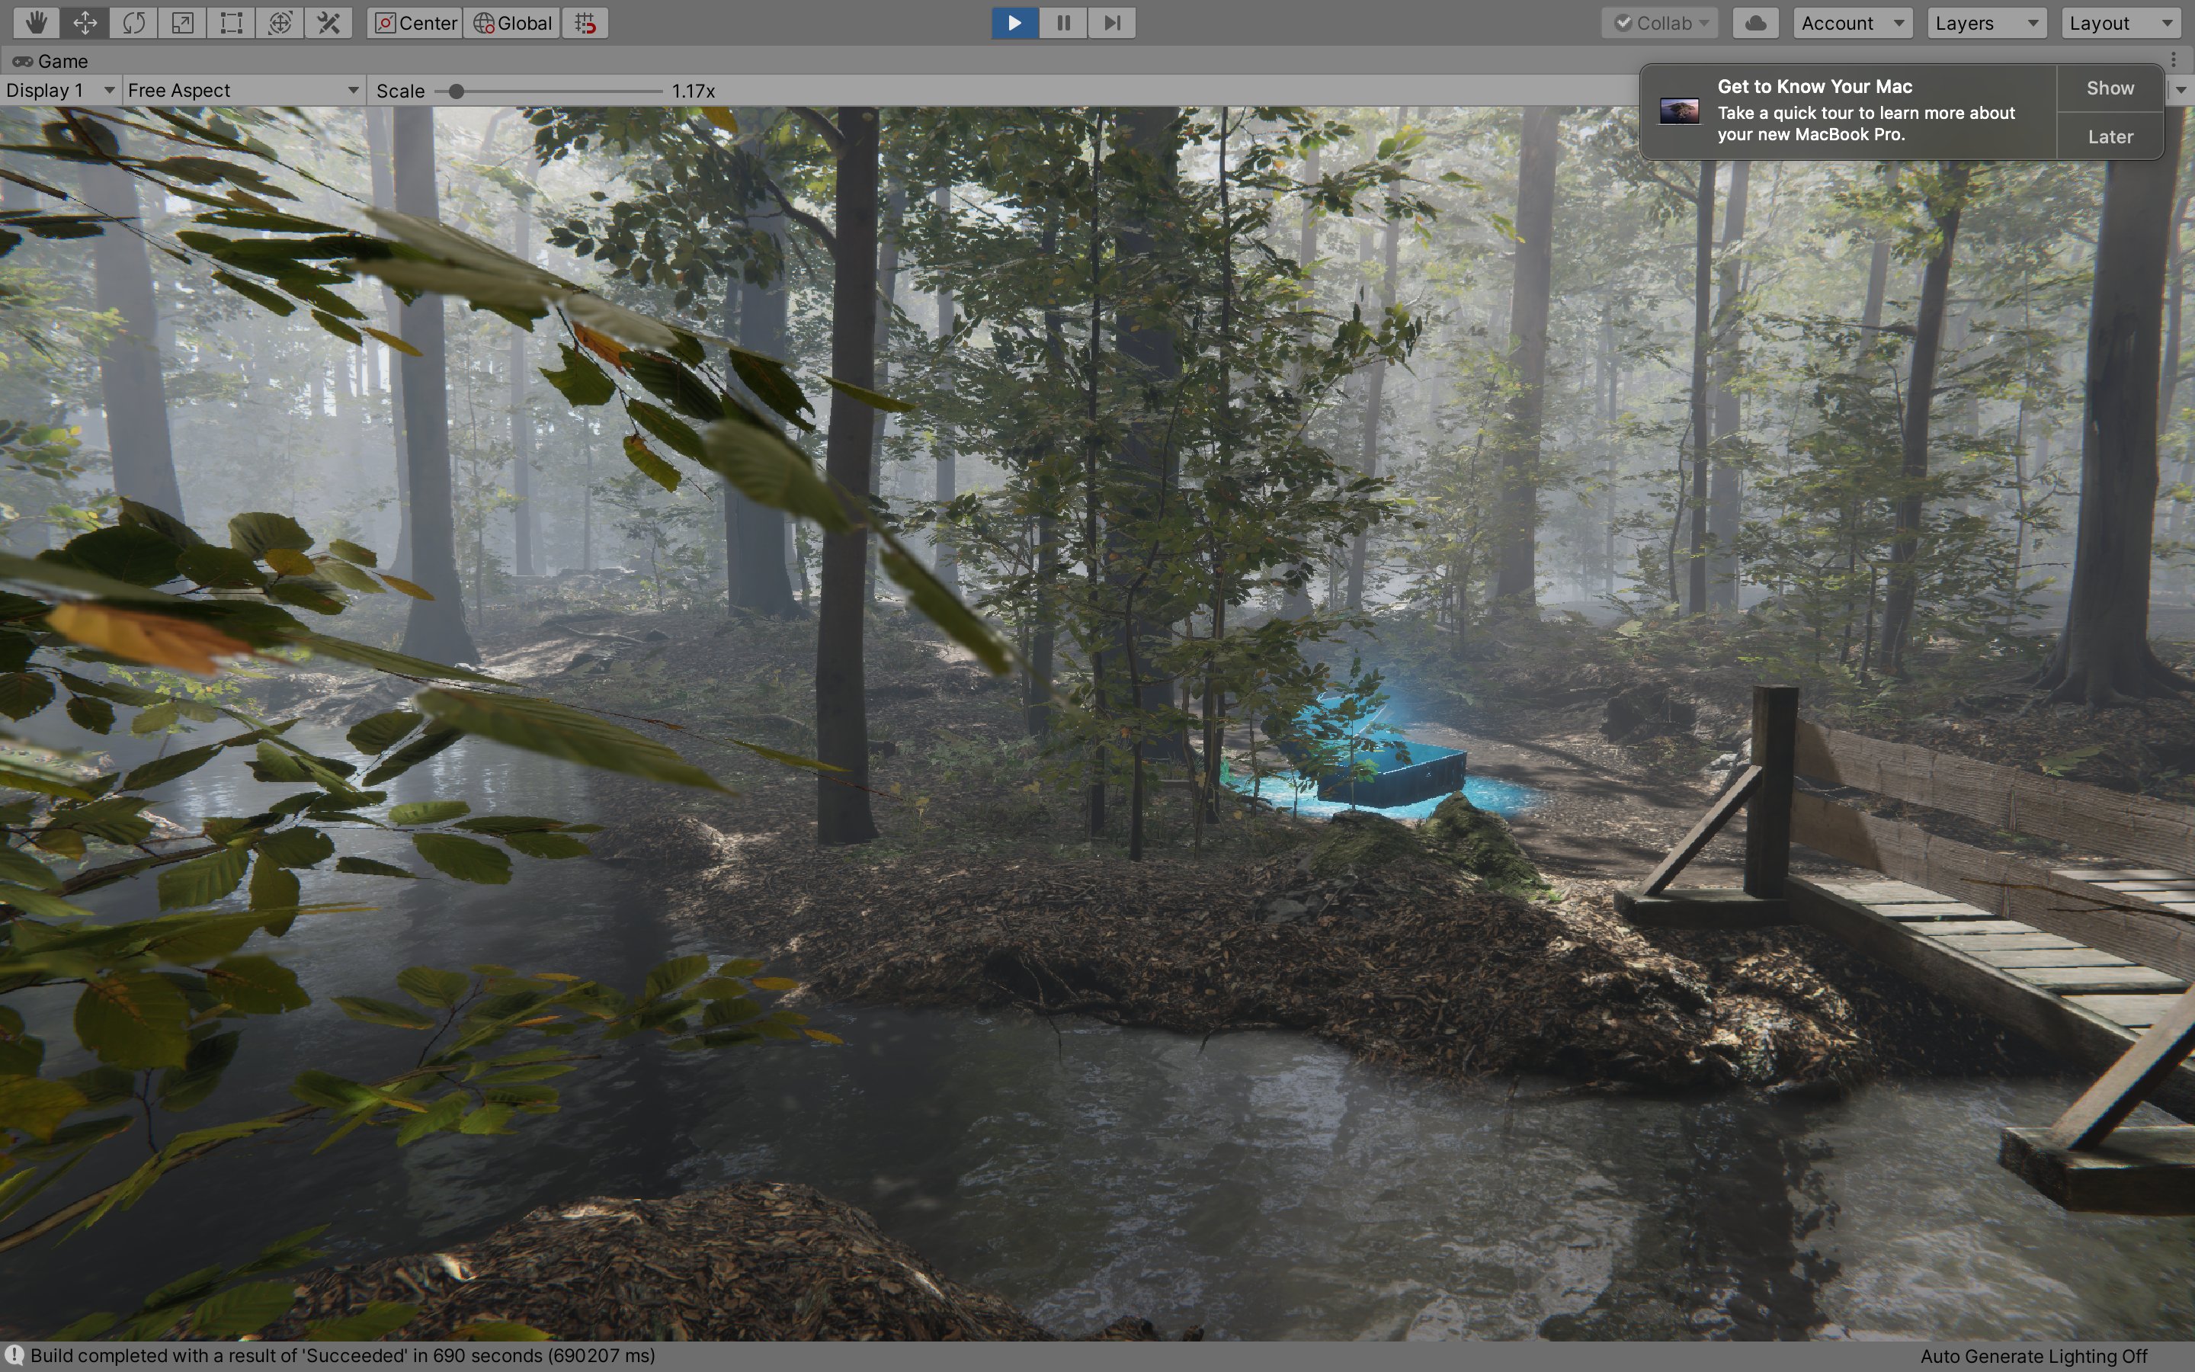Toggle grid snapping icon
2195x1372 pixels.
point(585,23)
